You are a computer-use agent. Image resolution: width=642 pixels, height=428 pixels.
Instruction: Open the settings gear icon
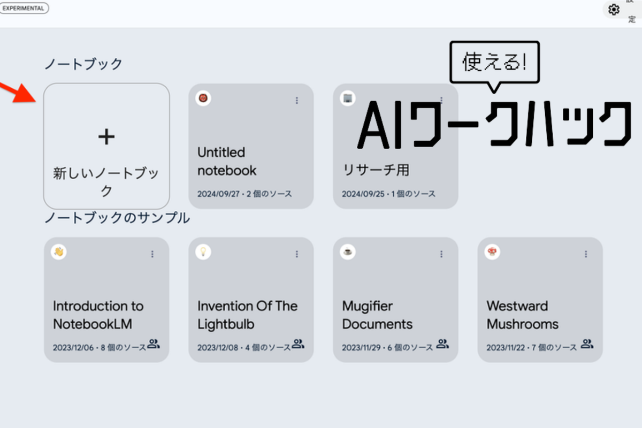614,10
